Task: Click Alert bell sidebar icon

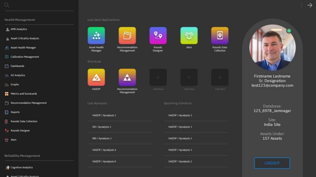Action: coord(7,140)
